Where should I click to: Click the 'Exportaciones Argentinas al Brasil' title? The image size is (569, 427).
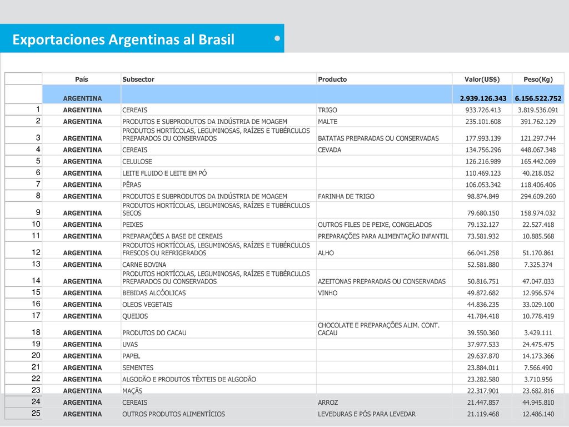pos(123,39)
